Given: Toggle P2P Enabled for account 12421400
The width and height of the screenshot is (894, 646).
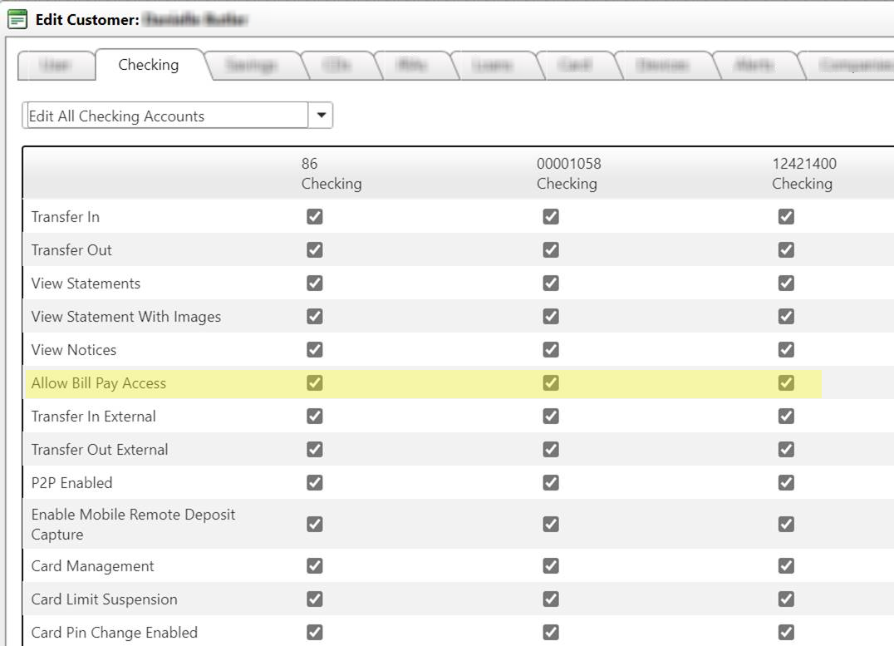Looking at the screenshot, I should pos(786,483).
